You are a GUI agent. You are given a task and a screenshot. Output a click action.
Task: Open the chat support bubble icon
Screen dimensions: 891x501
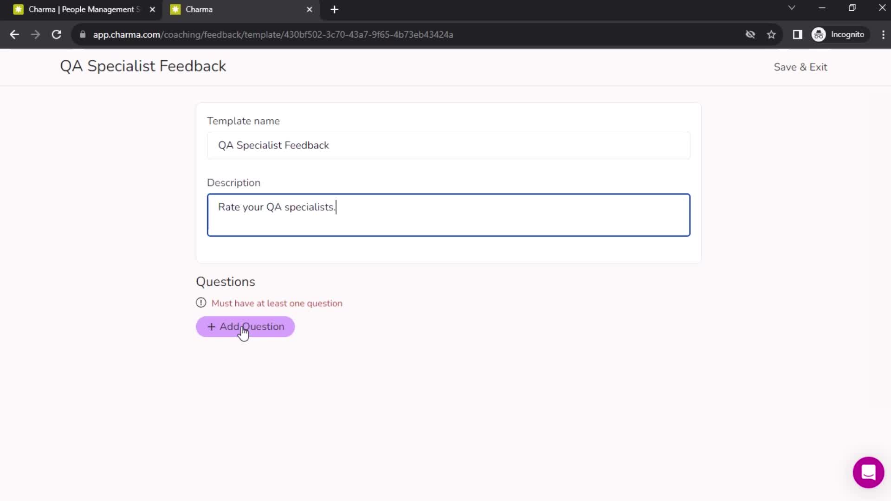868,472
